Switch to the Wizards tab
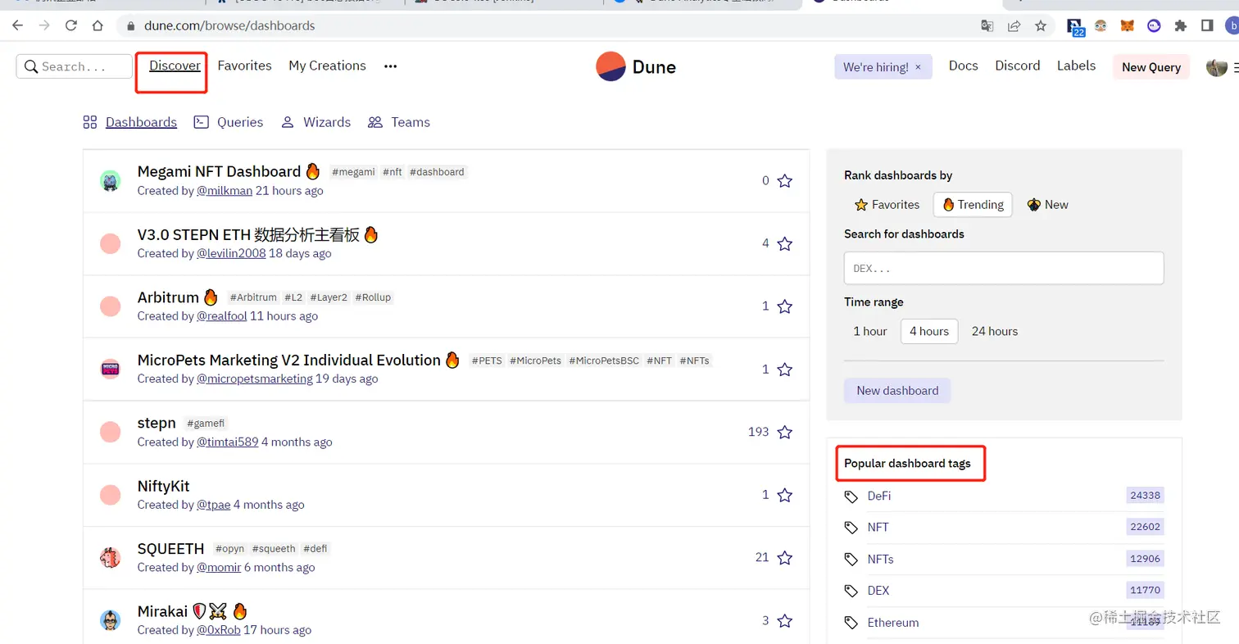The image size is (1239, 644). (x=315, y=122)
